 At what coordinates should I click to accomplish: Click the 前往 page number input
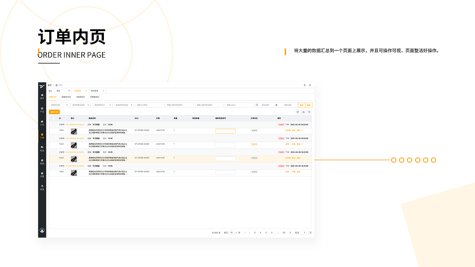coord(304,233)
